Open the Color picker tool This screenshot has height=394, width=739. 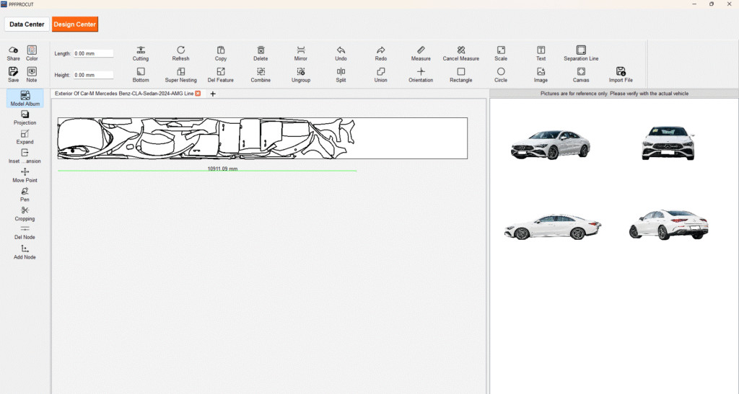[32, 50]
